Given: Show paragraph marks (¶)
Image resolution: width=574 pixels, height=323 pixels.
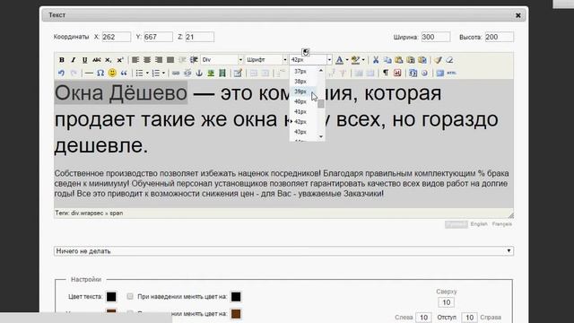Looking at the screenshot, I should [x=386, y=74].
